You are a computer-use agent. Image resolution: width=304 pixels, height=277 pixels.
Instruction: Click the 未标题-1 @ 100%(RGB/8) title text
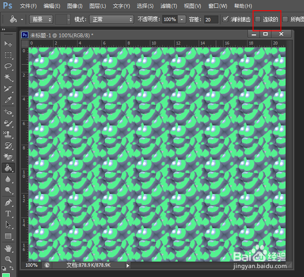click(x=62, y=35)
